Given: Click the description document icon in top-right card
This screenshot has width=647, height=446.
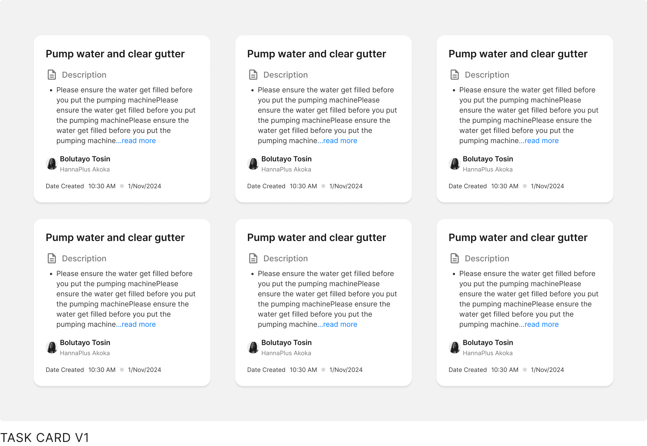Looking at the screenshot, I should 455,75.
